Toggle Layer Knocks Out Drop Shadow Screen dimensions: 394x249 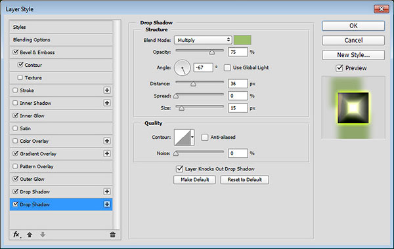click(179, 169)
